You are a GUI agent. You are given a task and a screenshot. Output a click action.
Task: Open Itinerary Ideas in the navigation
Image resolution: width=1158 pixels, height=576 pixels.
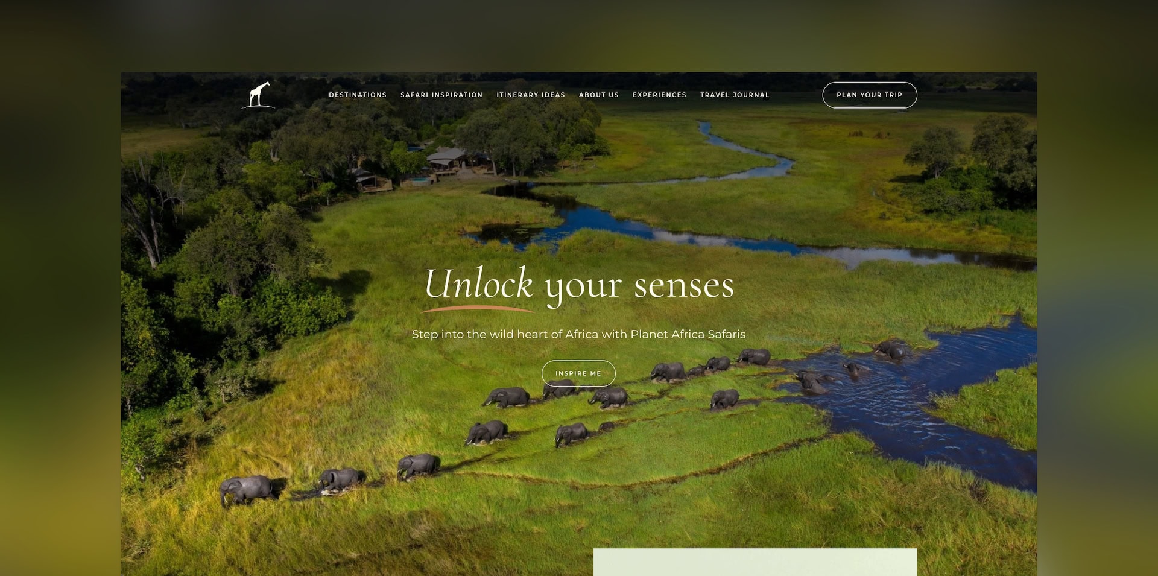pyautogui.click(x=531, y=95)
